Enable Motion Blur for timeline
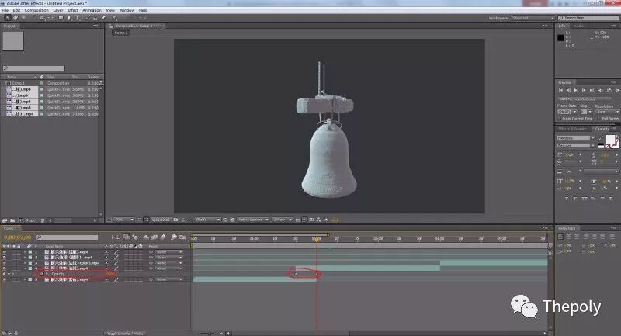The height and width of the screenshot is (336, 621). pyautogui.click(x=163, y=237)
